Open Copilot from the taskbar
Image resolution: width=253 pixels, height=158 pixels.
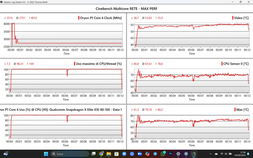pyautogui.click(x=147, y=154)
